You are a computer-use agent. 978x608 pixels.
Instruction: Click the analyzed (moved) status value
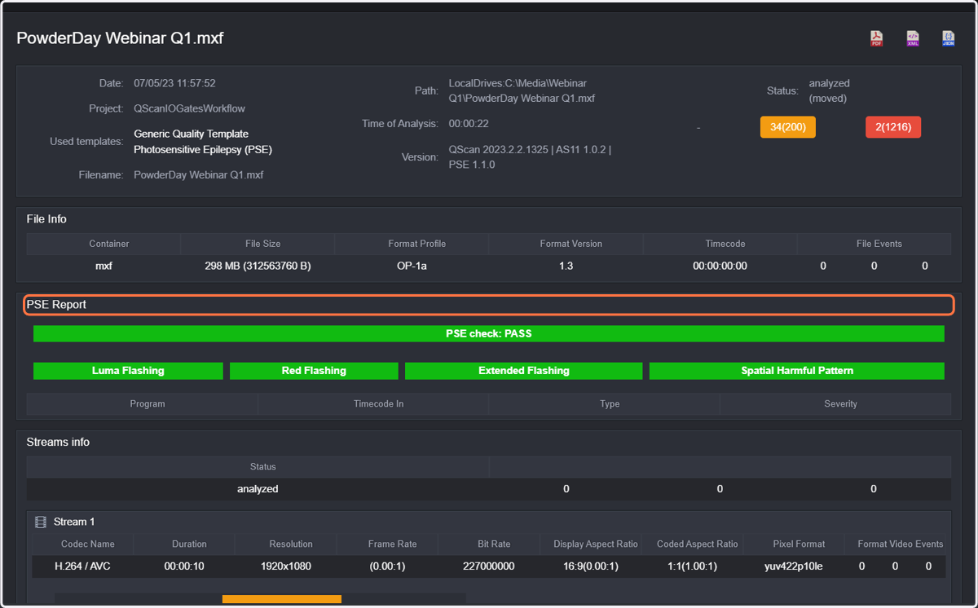coord(829,90)
